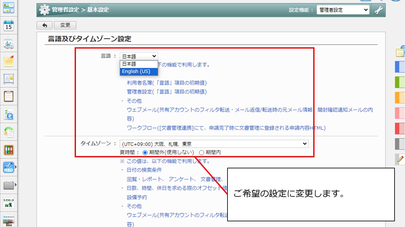Open the colored binders icon in sidebar
The width and height of the screenshot is (405, 227).
[9, 149]
